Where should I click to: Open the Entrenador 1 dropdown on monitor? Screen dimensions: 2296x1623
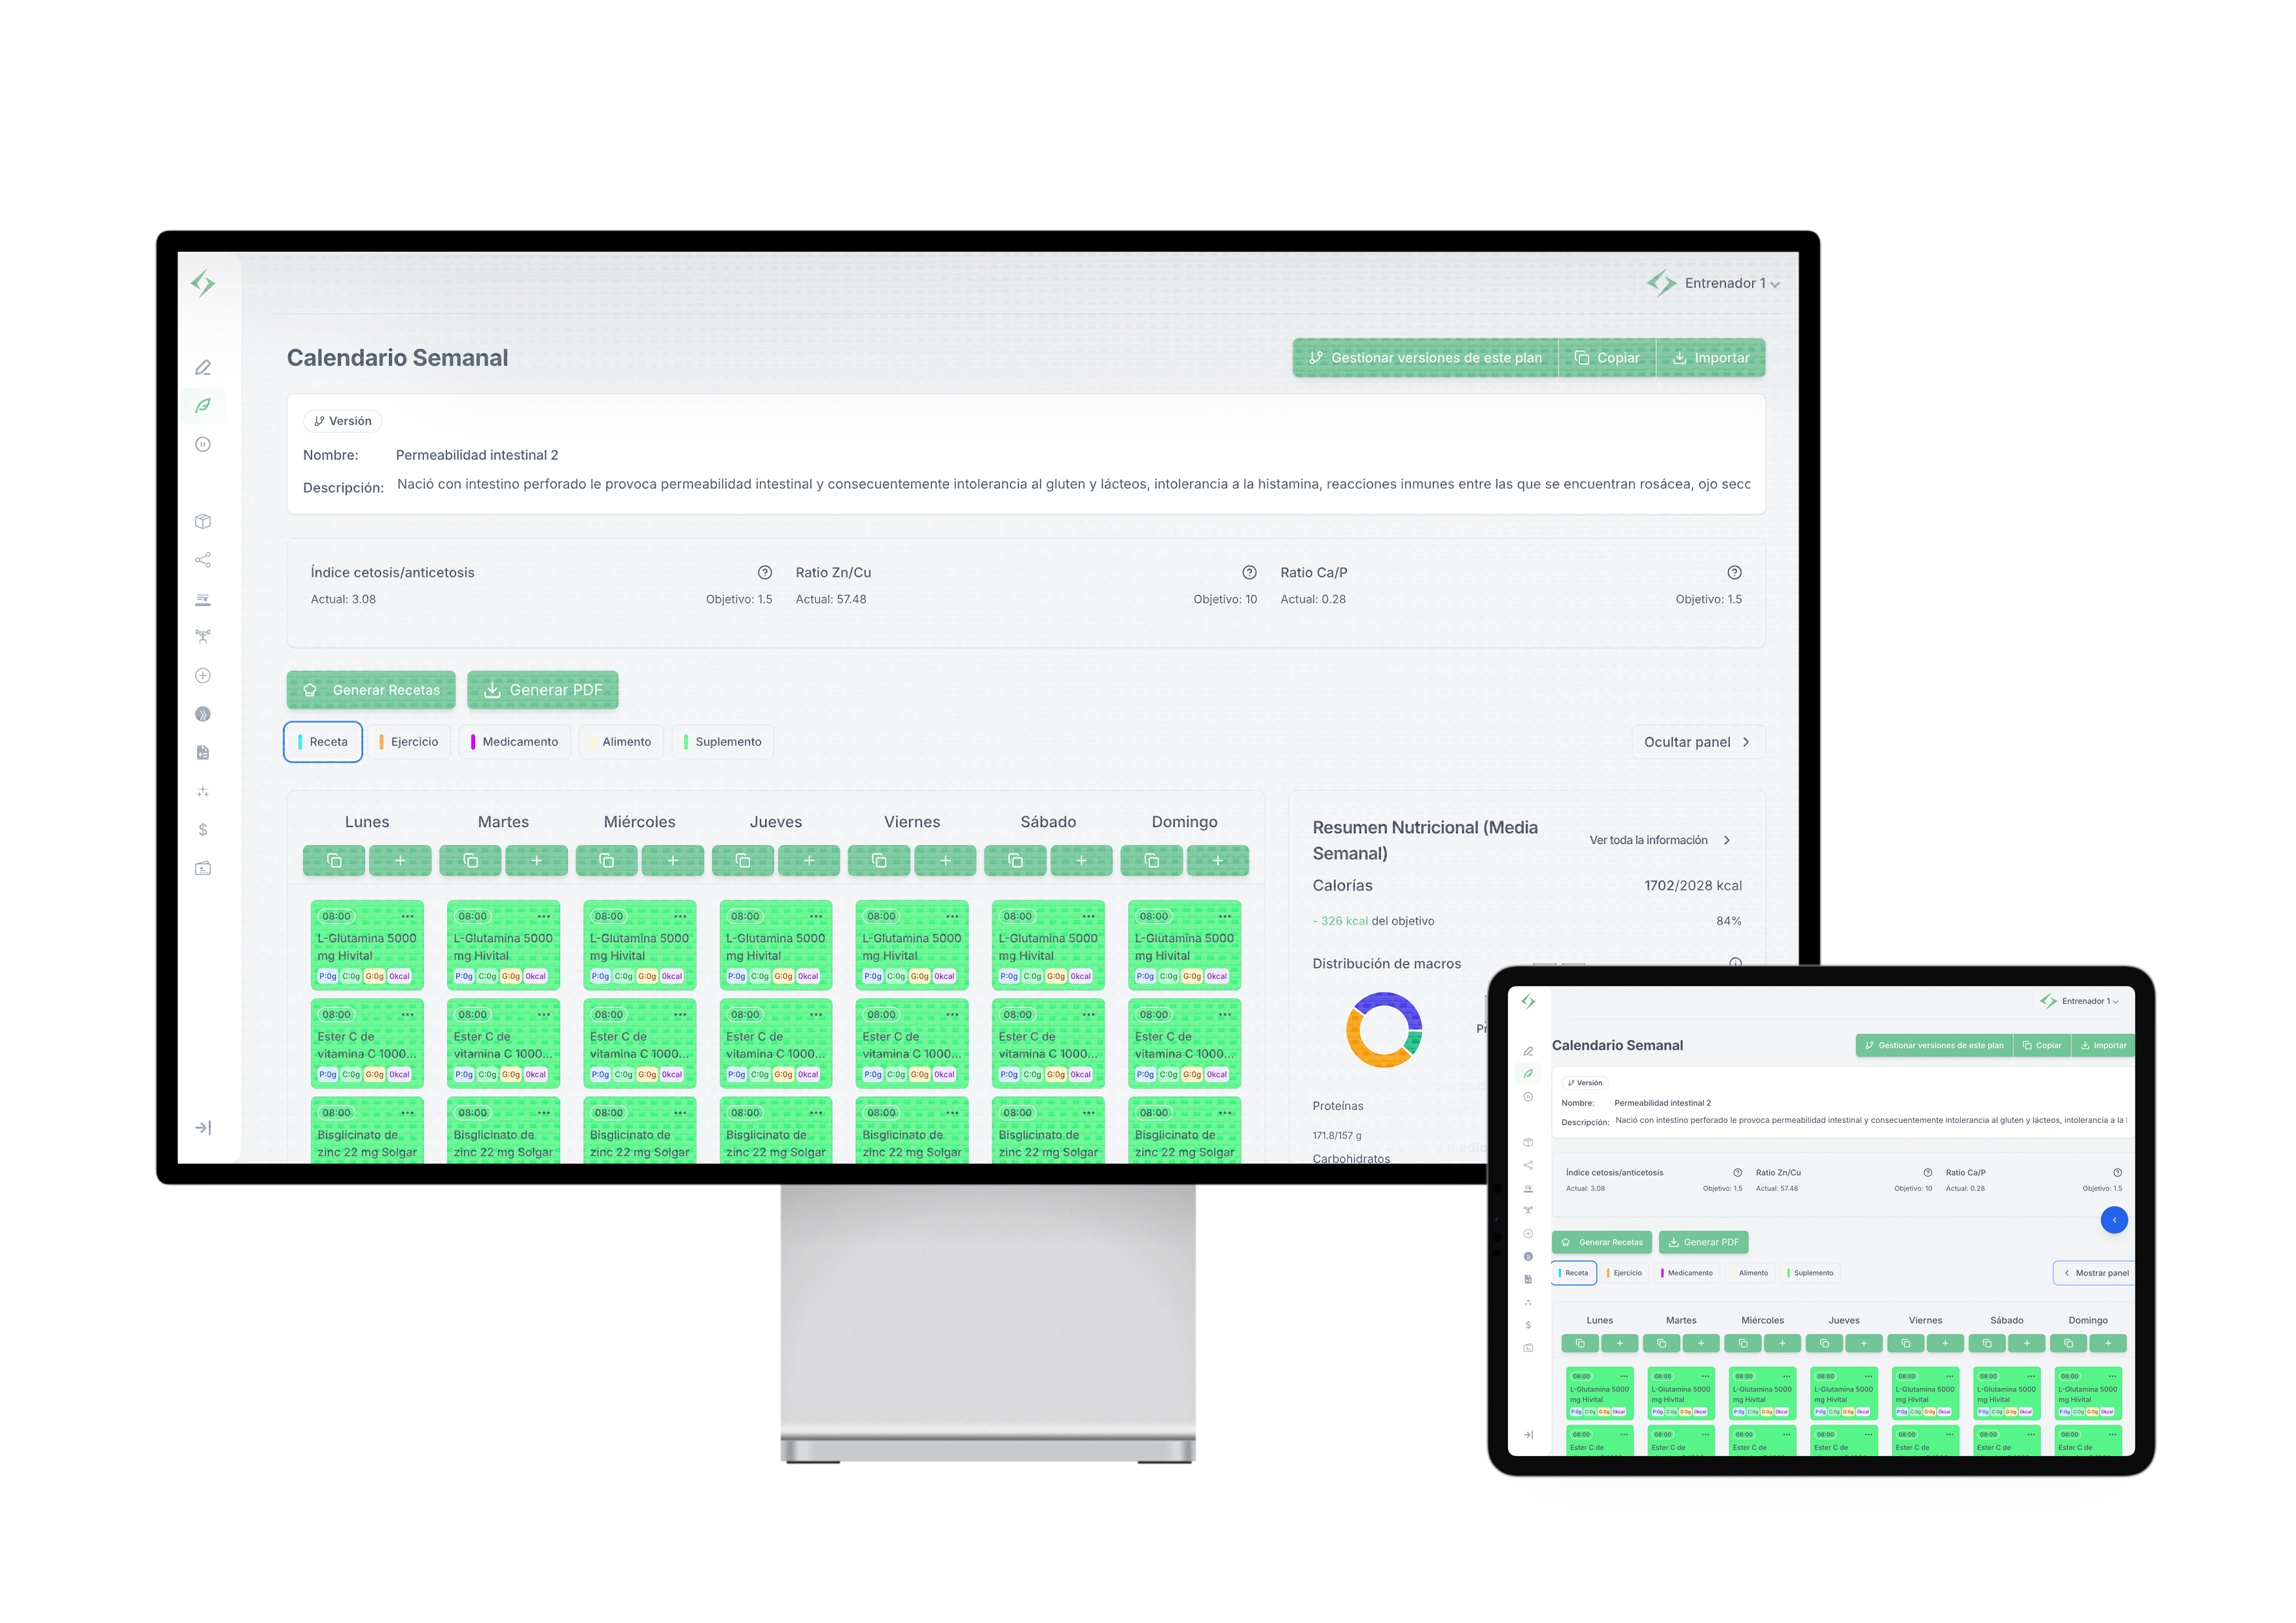(x=1722, y=284)
